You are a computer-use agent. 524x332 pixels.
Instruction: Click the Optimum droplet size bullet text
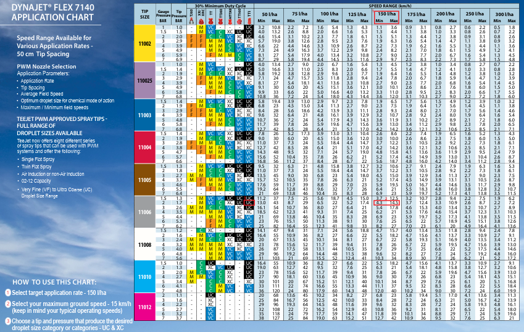click(67, 101)
